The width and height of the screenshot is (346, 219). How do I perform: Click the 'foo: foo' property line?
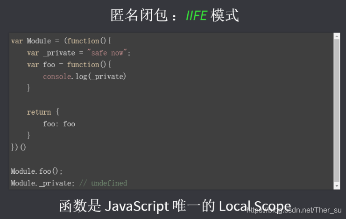click(x=59, y=124)
